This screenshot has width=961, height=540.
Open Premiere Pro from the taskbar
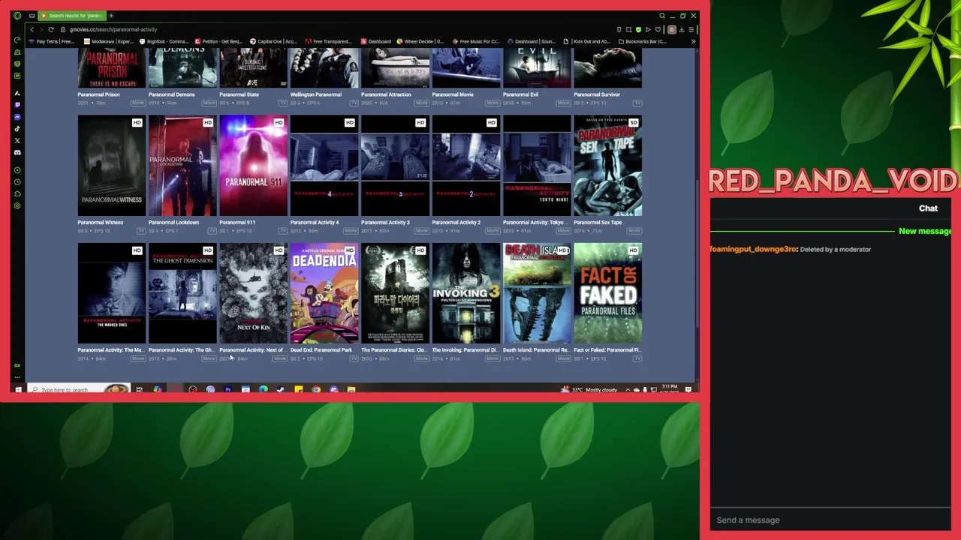(x=227, y=390)
